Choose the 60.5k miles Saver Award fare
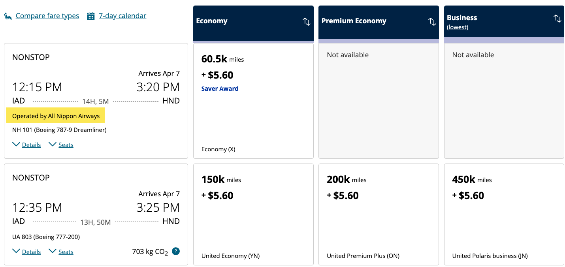Image resolution: width=565 pixels, height=267 pixels. [253, 101]
